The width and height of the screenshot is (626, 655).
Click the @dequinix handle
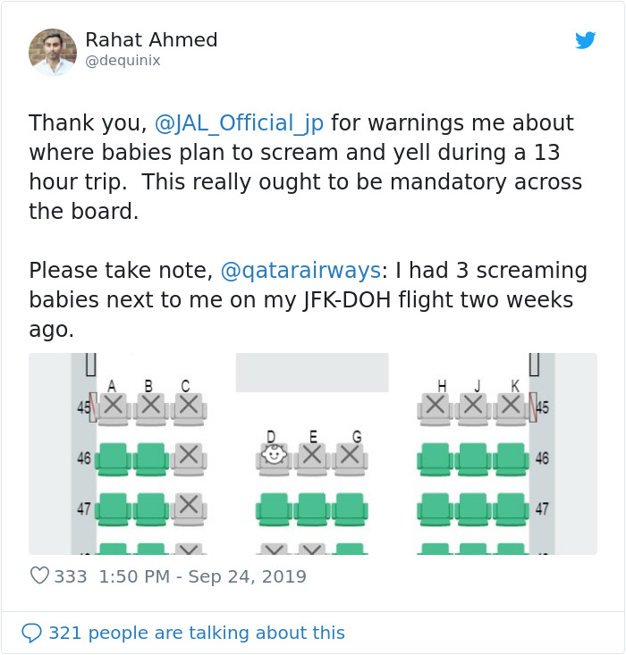123,61
